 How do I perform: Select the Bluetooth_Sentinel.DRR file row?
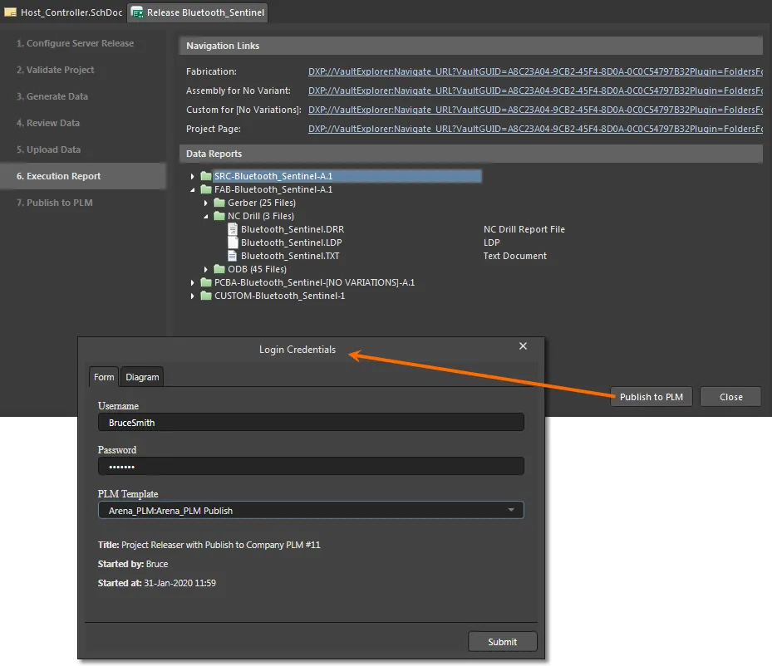[x=293, y=229]
